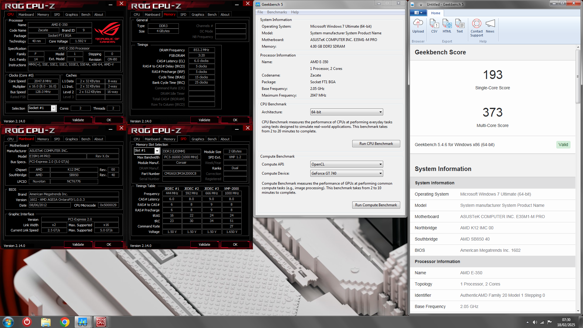The width and height of the screenshot is (583, 328).
Task: Click the Upload icon in Geekbench ribbon
Action: (418, 26)
